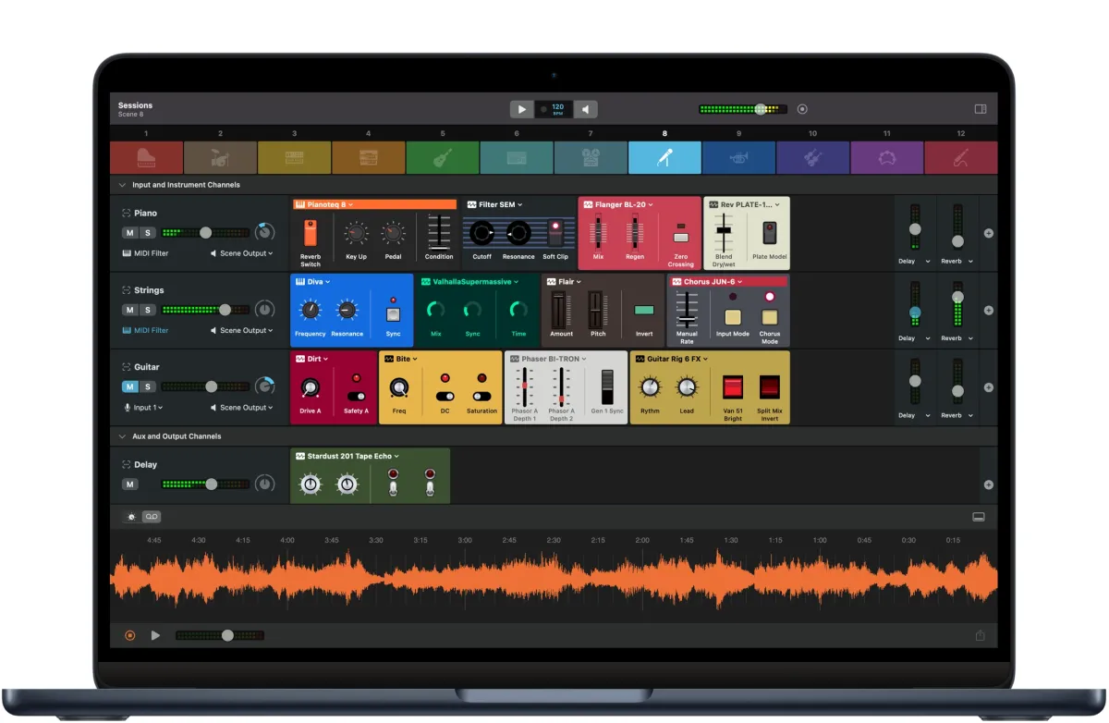Viewport: 1109px width, 723px height.
Task: Switch to the scene 1 piano tile
Action: [x=146, y=157]
